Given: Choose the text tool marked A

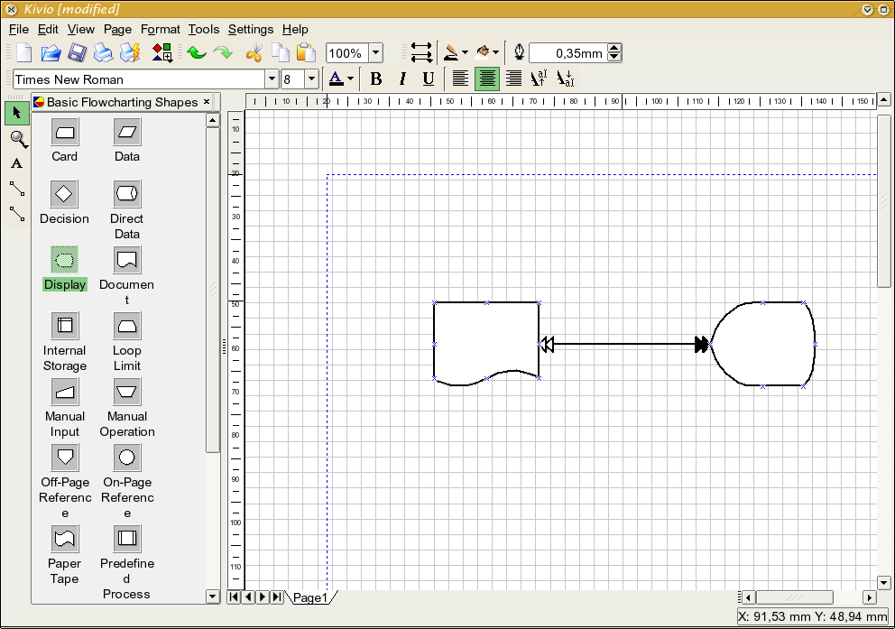Looking at the screenshot, I should 17,164.
